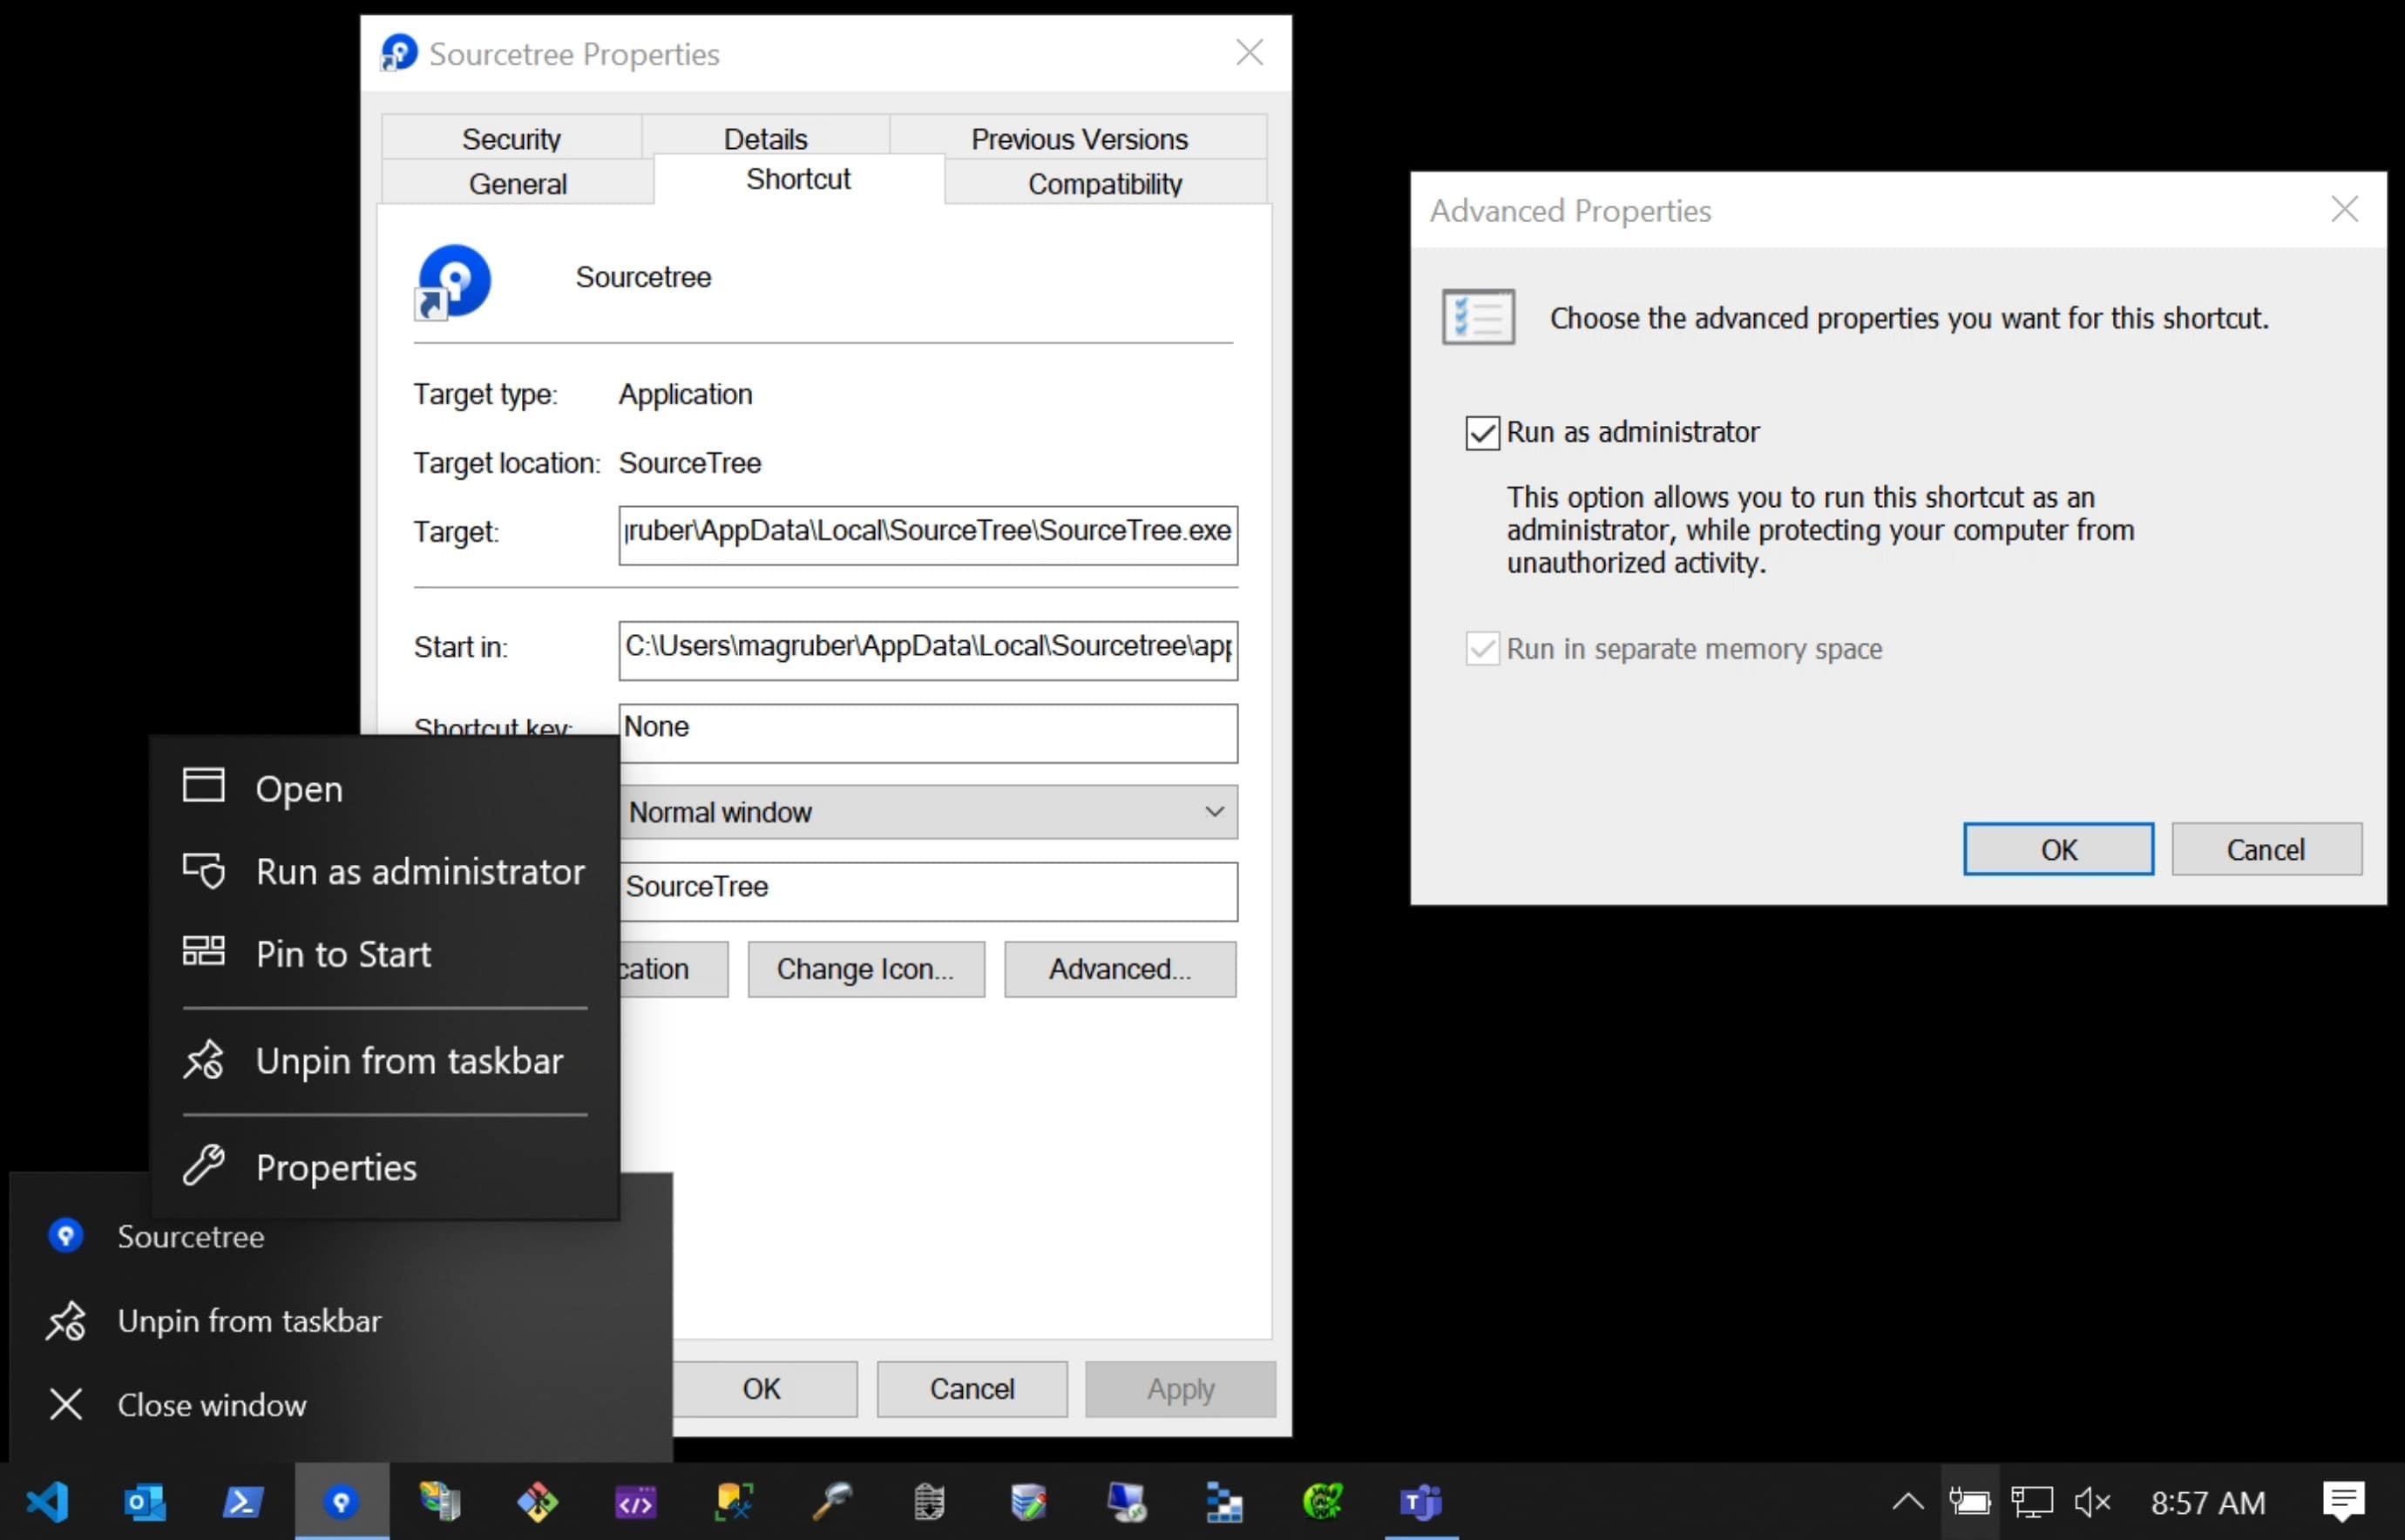Open the notepad clipboard taskbar icon
The height and width of the screenshot is (1540, 2405).
(930, 1501)
